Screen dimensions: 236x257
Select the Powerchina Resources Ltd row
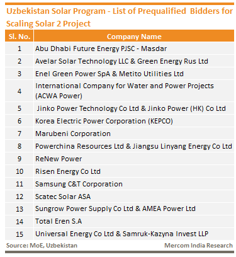pyautogui.click(x=120, y=146)
